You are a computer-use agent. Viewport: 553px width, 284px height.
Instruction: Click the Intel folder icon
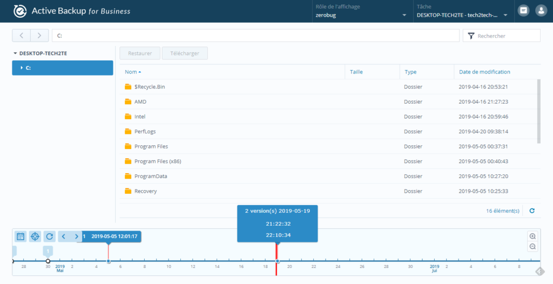click(x=128, y=117)
